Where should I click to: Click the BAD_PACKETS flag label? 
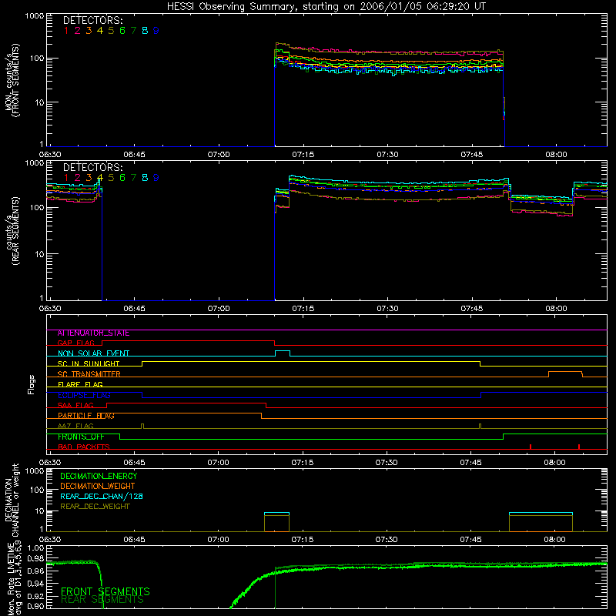click(84, 447)
